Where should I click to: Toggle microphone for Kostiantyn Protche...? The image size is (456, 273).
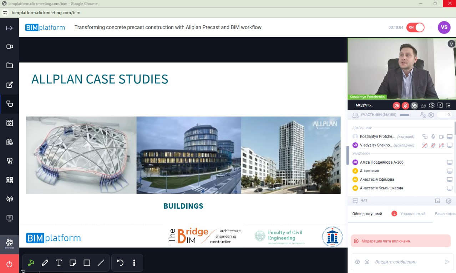point(433,136)
